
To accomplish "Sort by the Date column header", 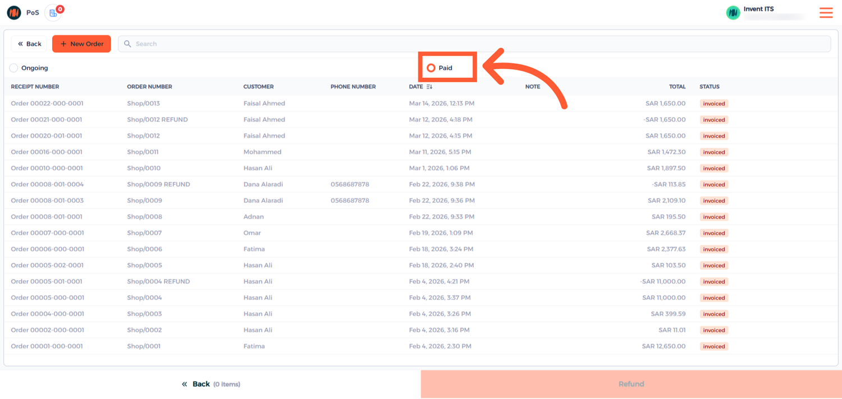I will click(x=416, y=87).
